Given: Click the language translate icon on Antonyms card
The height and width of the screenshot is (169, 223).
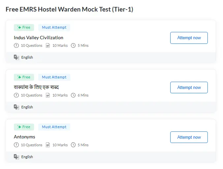Looking at the screenshot, I should coord(16,156).
